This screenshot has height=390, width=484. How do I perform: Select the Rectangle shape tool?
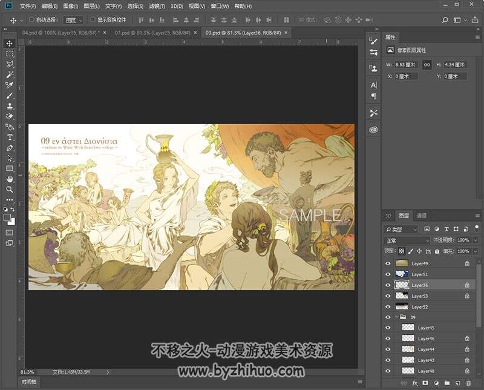[x=10, y=168]
